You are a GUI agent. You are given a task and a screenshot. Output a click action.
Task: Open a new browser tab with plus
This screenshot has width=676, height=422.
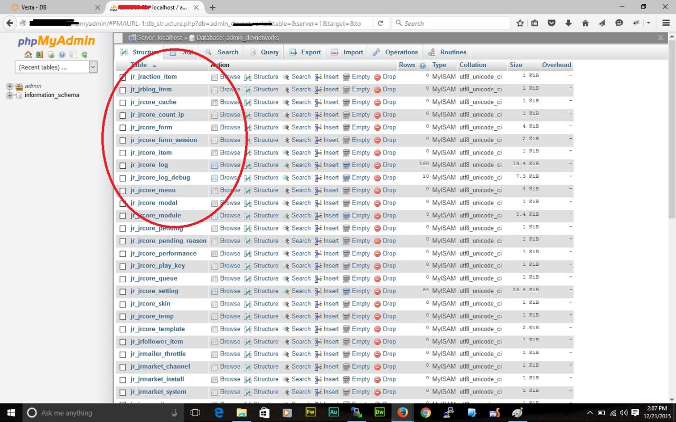pyautogui.click(x=212, y=7)
